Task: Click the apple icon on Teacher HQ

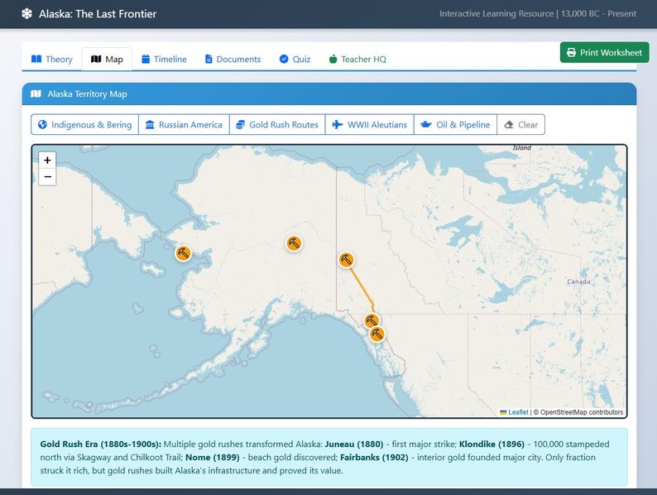Action: point(333,59)
